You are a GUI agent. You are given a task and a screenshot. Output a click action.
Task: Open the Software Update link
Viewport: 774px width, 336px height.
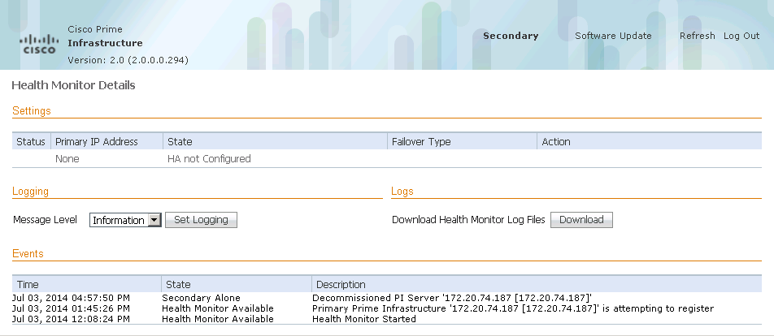613,36
